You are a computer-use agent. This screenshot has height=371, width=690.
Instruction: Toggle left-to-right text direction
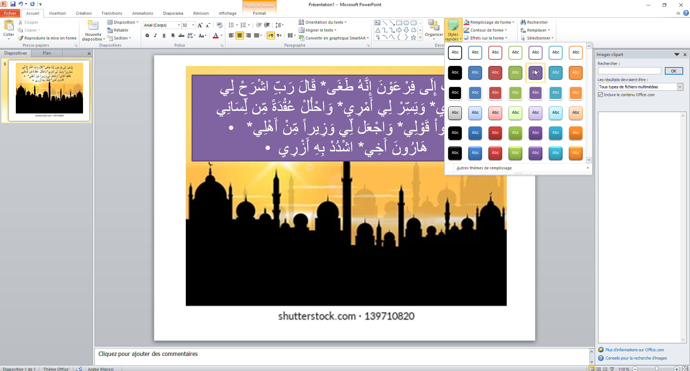[x=271, y=36]
